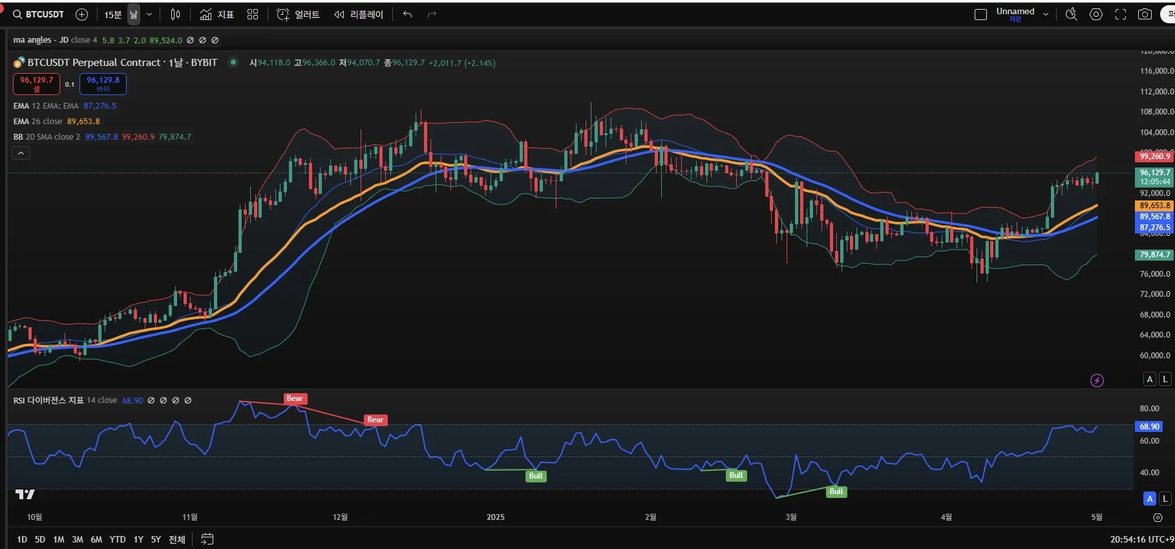Click the BTCUSDT symbol search field
The image size is (1175, 549).
pyautogui.click(x=39, y=14)
